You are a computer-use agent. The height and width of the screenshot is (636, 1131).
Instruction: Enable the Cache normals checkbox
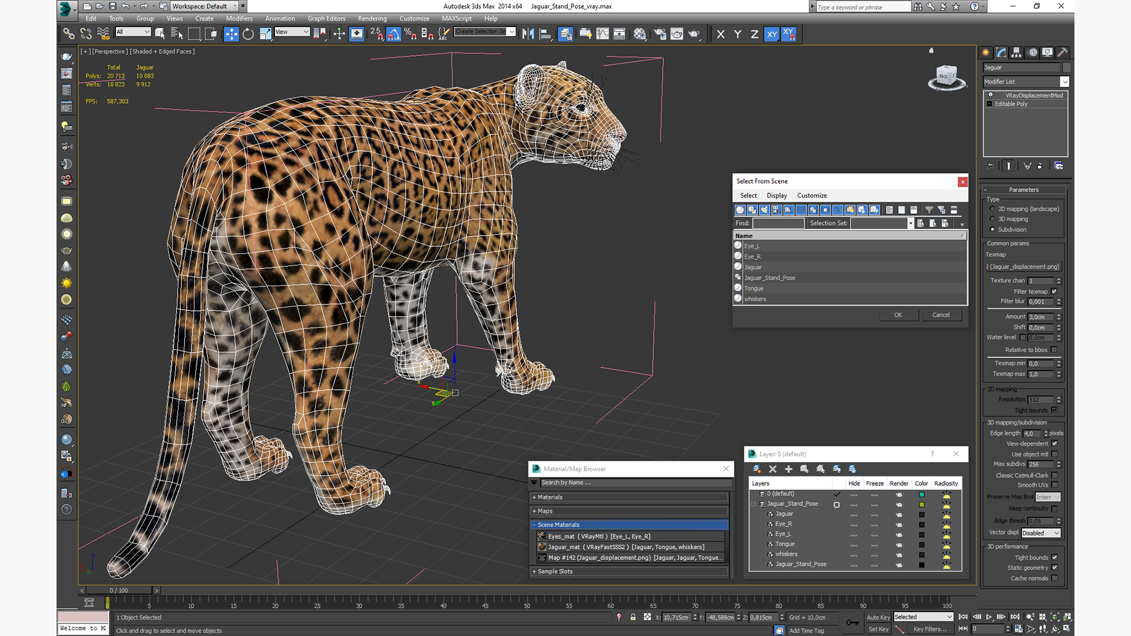click(x=1054, y=578)
